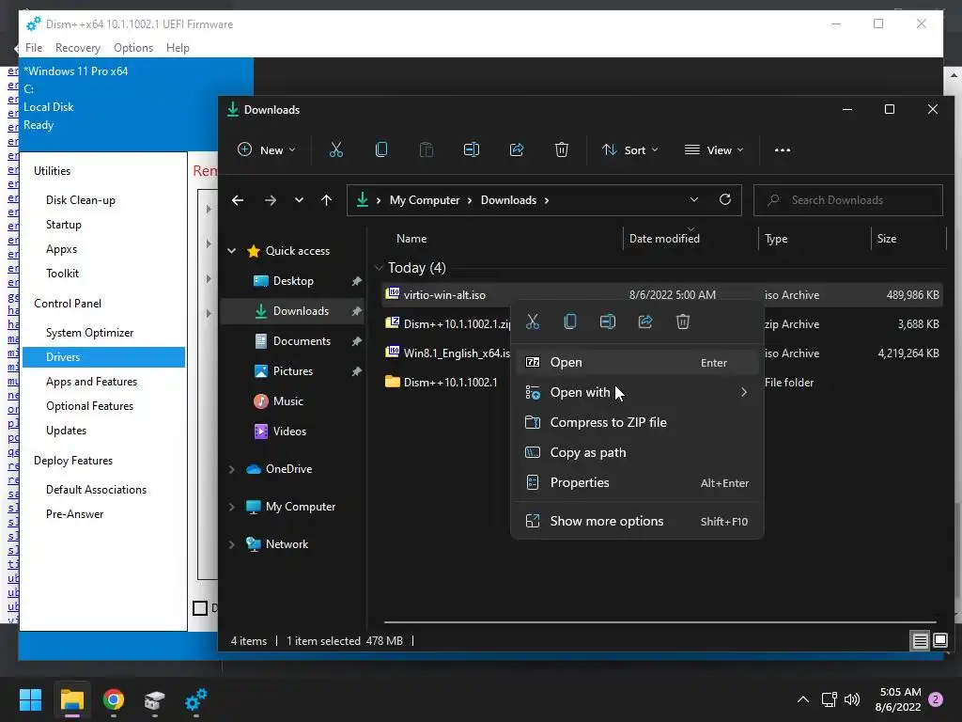The image size is (962, 722).
Task: Click the Share icon in context menu
Action: [645, 322]
